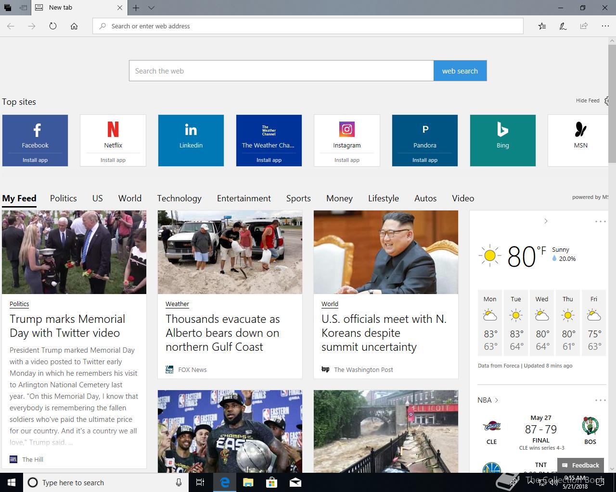Open Settings and more ellipsis menu

[x=605, y=26]
